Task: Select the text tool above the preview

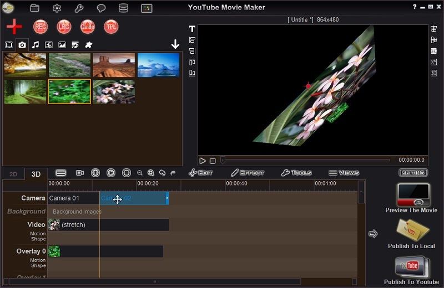Action: pyautogui.click(x=192, y=29)
